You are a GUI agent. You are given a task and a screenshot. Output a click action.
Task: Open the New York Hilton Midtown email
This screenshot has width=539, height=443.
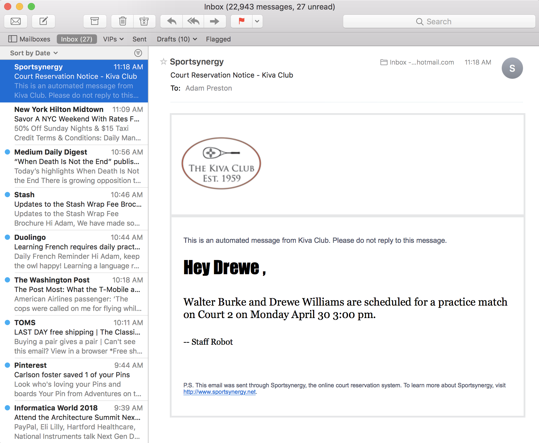(74, 123)
